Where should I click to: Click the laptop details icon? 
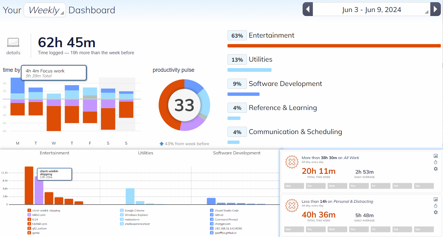pos(13,43)
